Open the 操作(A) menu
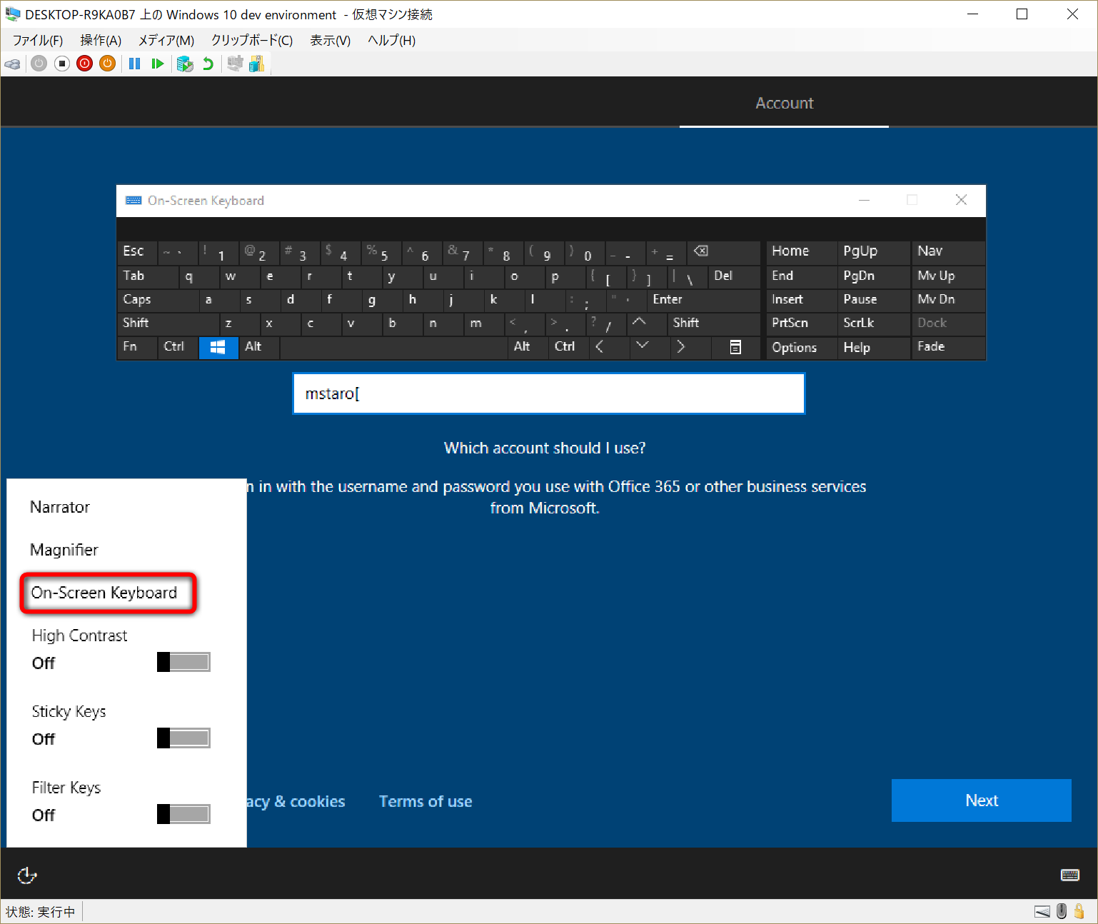Image resolution: width=1098 pixels, height=924 pixels. tap(100, 41)
